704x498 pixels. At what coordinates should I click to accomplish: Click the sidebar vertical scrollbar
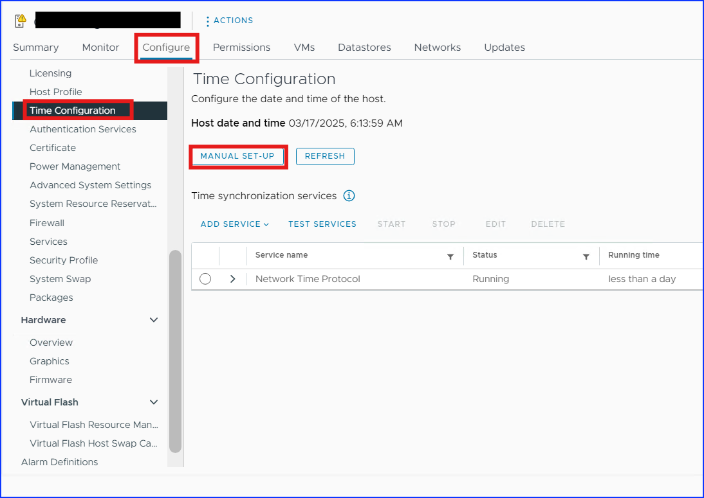pyautogui.click(x=175, y=350)
